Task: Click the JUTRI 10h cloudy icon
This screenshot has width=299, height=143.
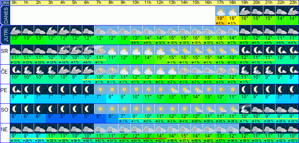Action: click(x=136, y=31)
